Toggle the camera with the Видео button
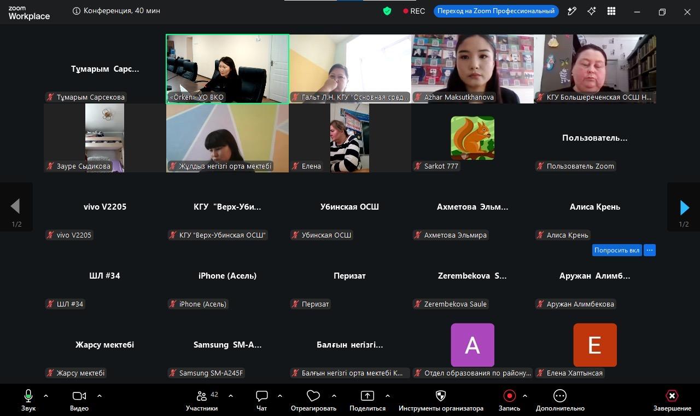This screenshot has width=700, height=416. (79, 400)
